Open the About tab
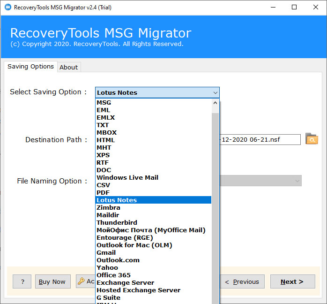 tap(68, 67)
